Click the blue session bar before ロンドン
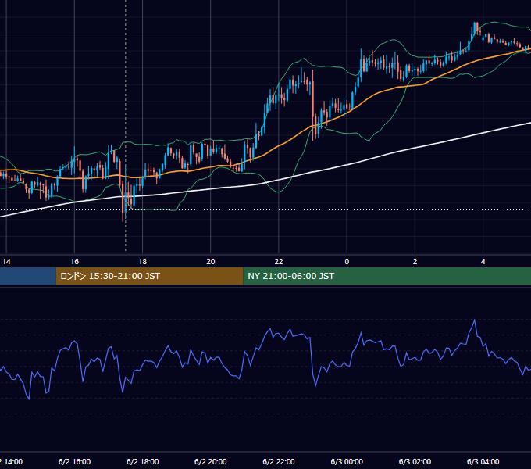Screen dimensions: 531x469 click(x=28, y=276)
